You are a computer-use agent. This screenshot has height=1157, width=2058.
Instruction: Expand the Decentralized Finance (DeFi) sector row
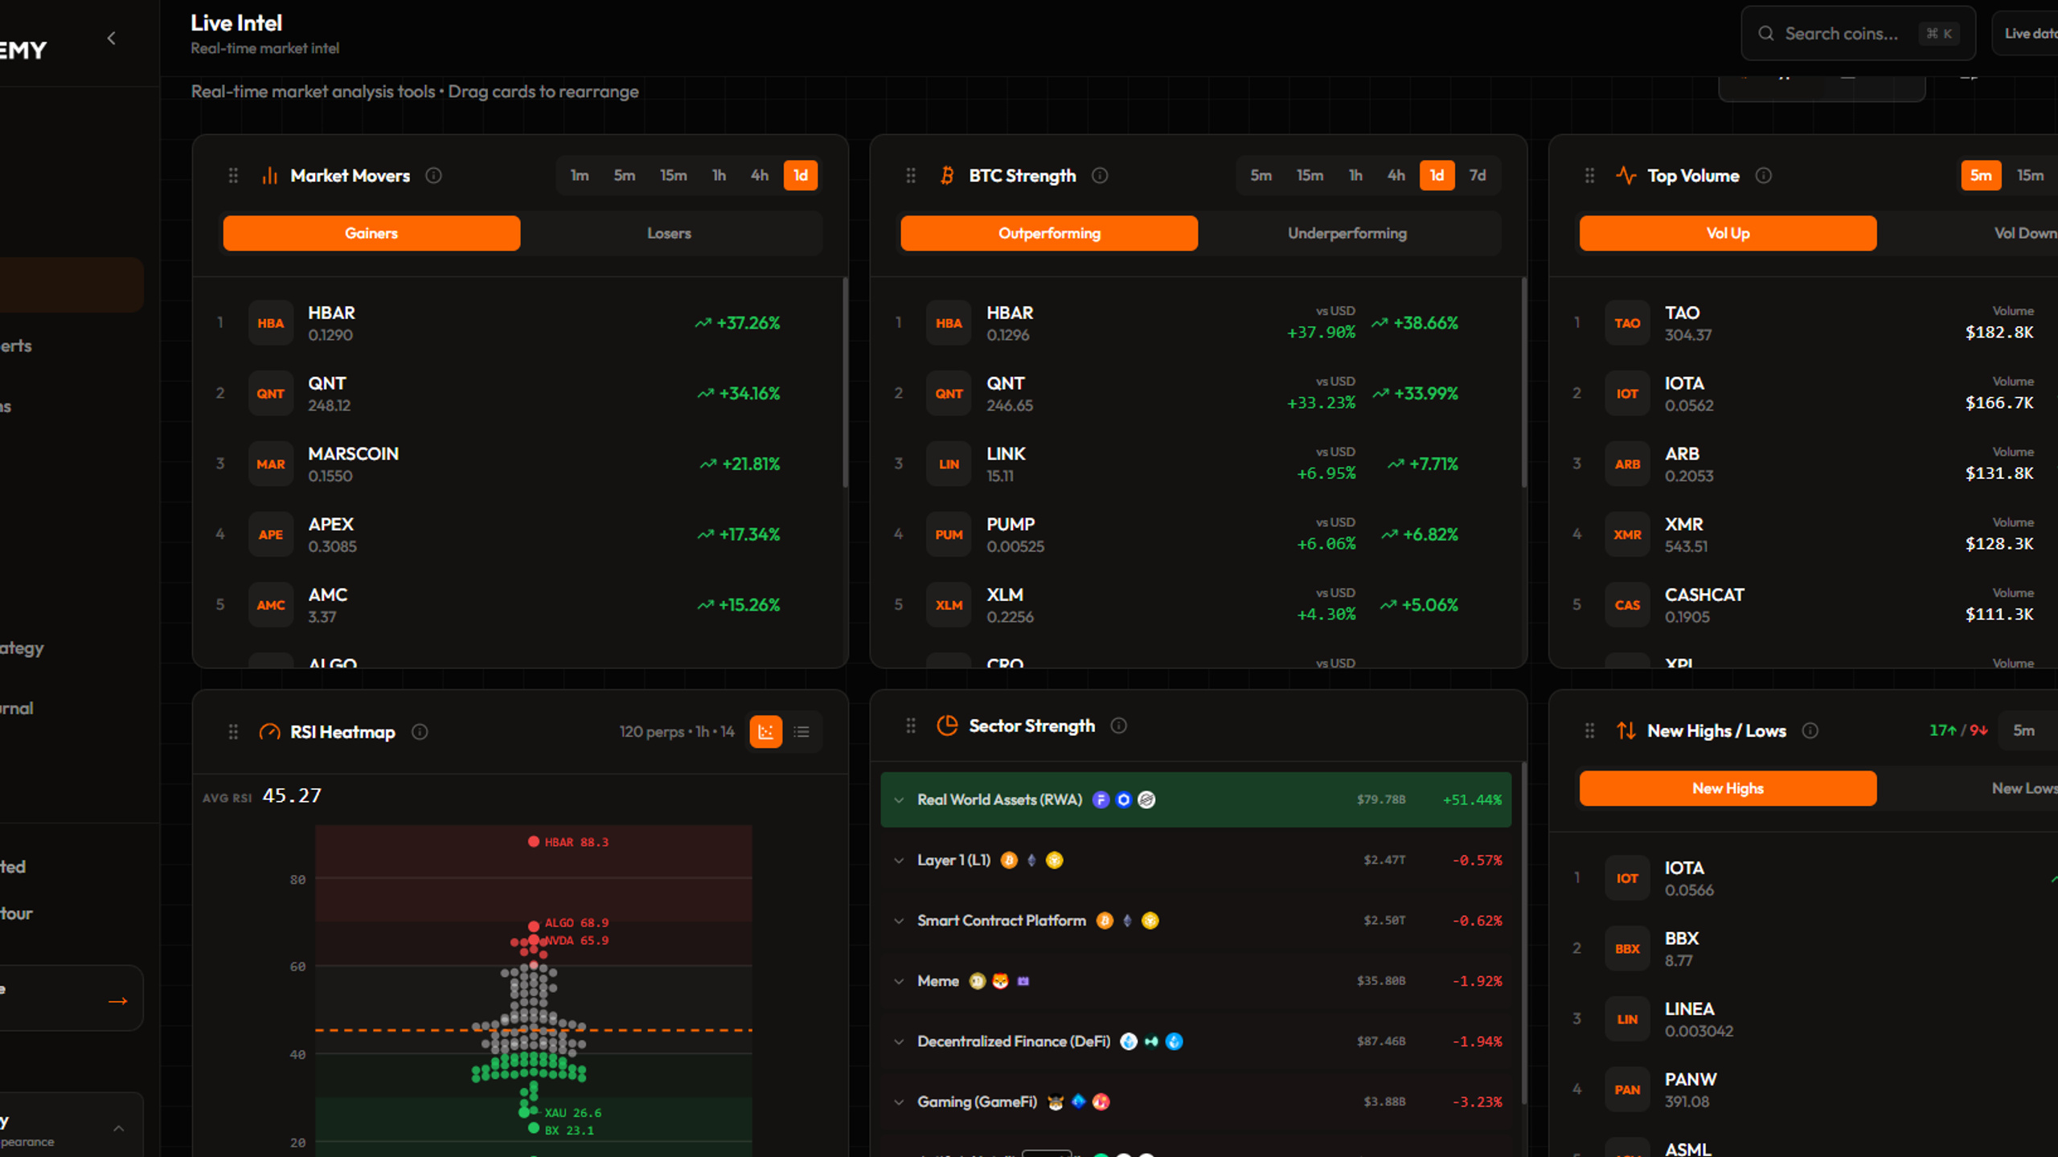tap(1196, 1041)
